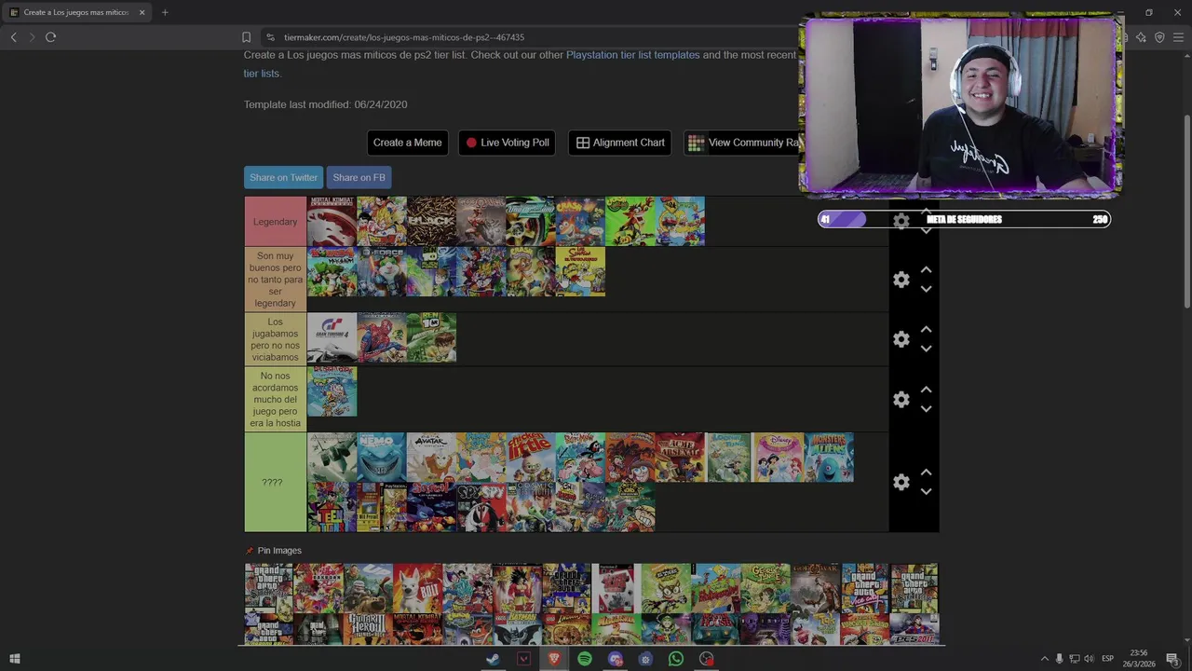Open Spotify from the taskbar
This screenshot has width=1192, height=671.
point(585,659)
